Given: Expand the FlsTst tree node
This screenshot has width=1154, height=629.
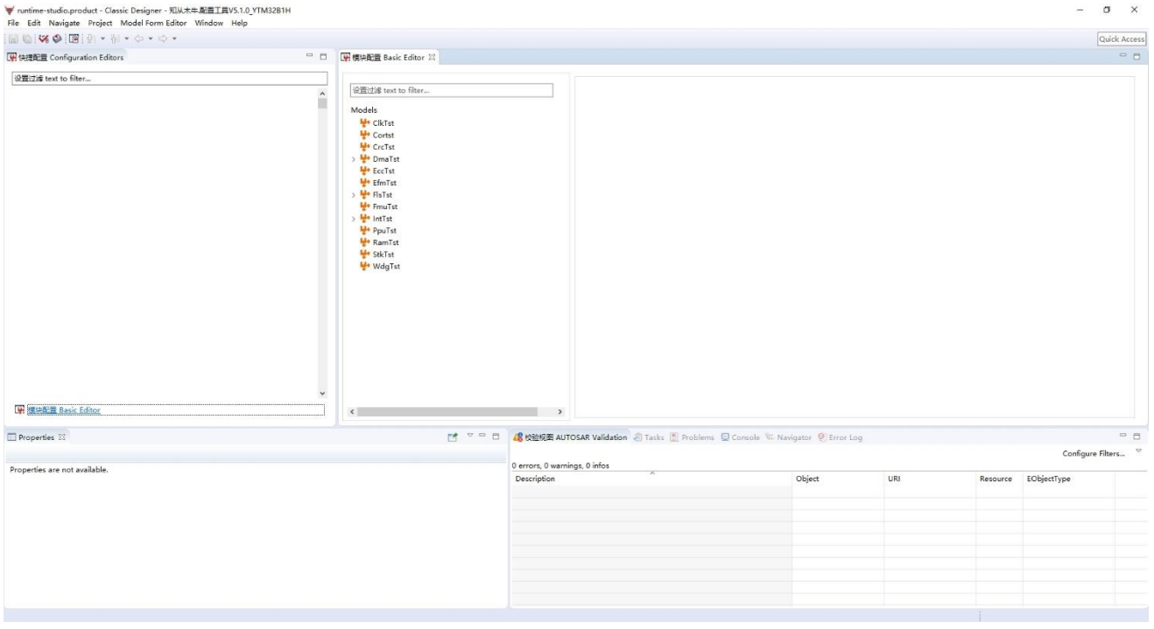Looking at the screenshot, I should pos(354,195).
